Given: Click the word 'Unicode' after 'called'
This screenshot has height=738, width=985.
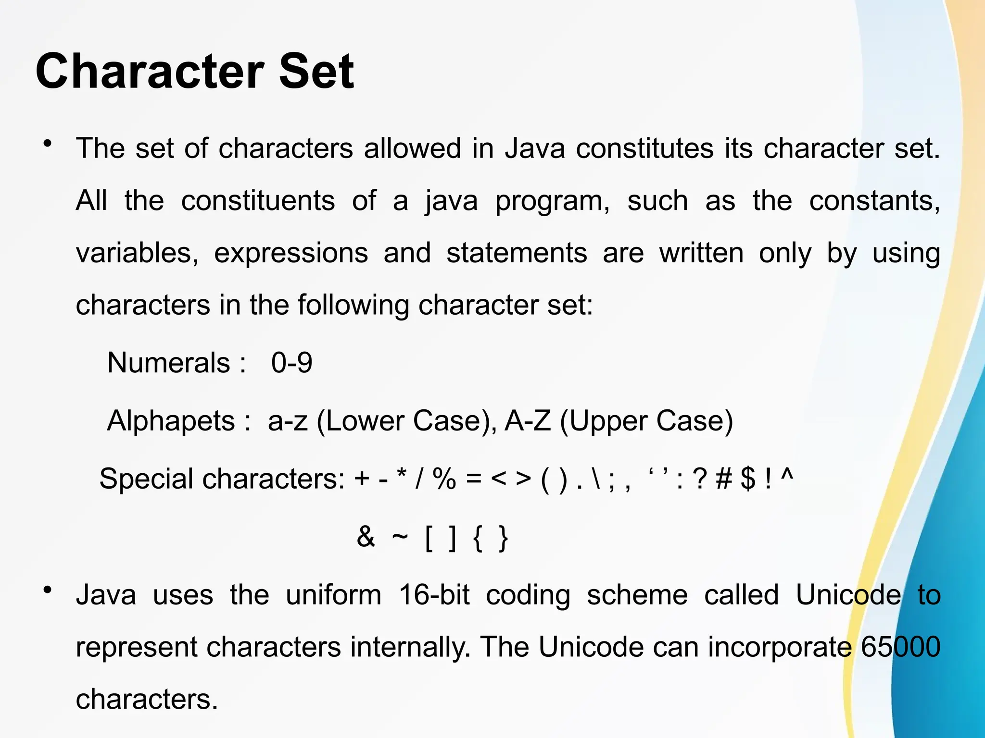Looking at the screenshot, I should (x=848, y=595).
